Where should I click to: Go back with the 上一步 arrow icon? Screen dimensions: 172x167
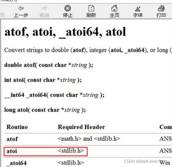(21, 11)
